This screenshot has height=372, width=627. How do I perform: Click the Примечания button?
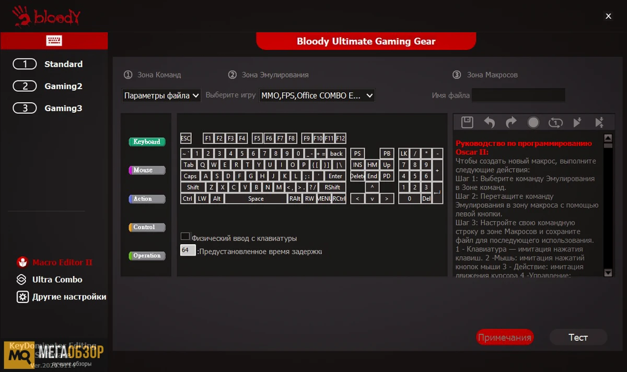(504, 338)
